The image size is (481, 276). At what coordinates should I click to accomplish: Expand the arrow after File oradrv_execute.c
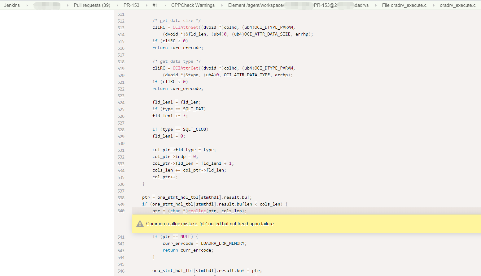pyautogui.click(x=433, y=5)
